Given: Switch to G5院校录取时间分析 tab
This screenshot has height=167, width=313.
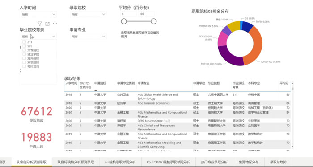Looking at the screenshot, I should (120, 162).
